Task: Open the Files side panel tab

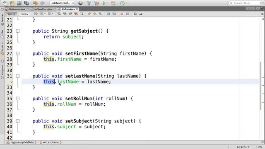Action: tap(2, 34)
